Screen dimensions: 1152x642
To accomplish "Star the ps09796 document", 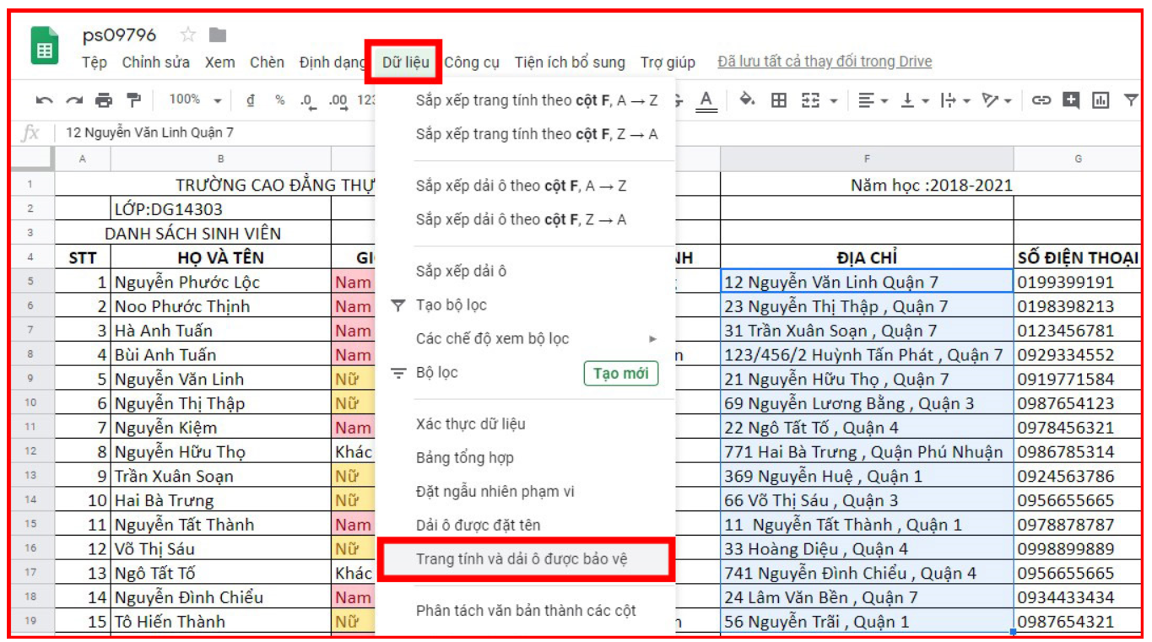I will click(188, 35).
